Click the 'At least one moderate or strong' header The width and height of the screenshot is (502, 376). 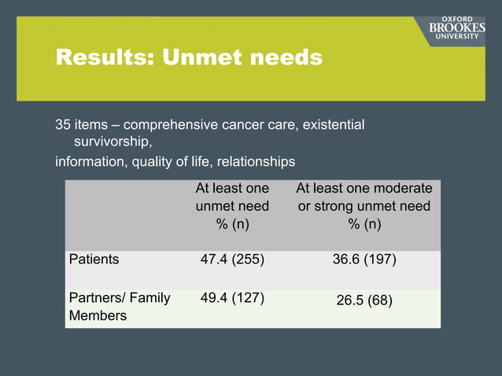click(364, 197)
